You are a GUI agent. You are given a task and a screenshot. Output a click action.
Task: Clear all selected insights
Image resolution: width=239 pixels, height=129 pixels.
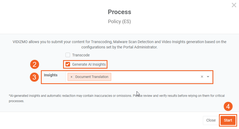point(202,77)
